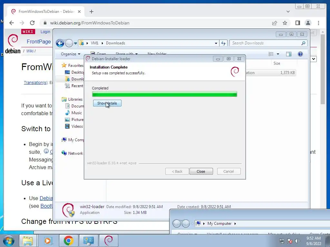330x247 pixels.
Task: Open Explorer help via the question mark icon
Action: pyautogui.click(x=300, y=54)
